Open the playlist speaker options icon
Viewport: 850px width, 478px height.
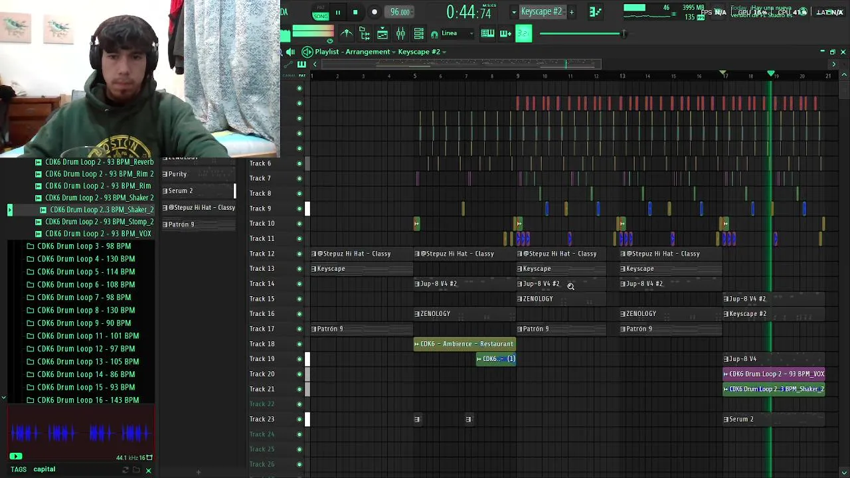(x=291, y=52)
